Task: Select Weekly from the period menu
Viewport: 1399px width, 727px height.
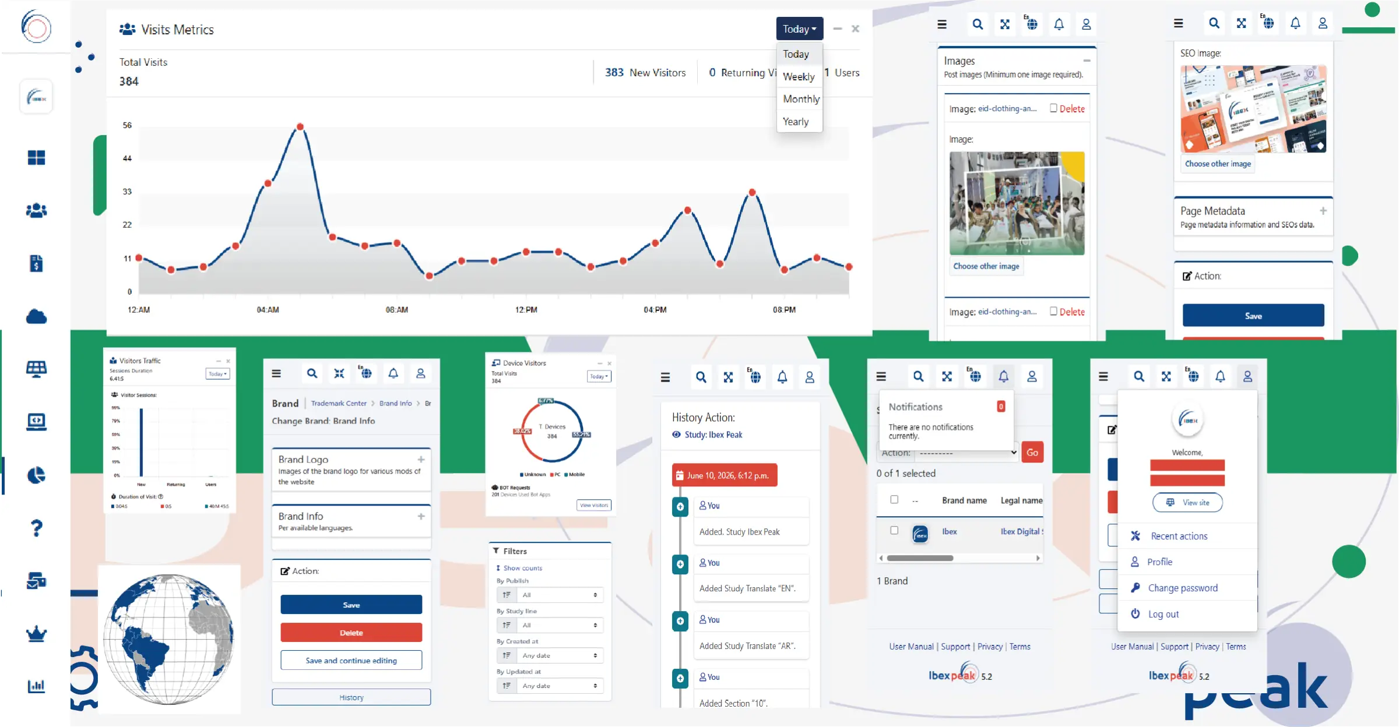Action: tap(799, 76)
